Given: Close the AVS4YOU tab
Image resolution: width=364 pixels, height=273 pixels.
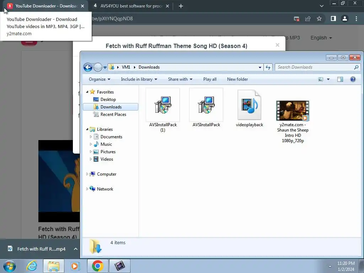Looking at the screenshot, I should point(167,6).
